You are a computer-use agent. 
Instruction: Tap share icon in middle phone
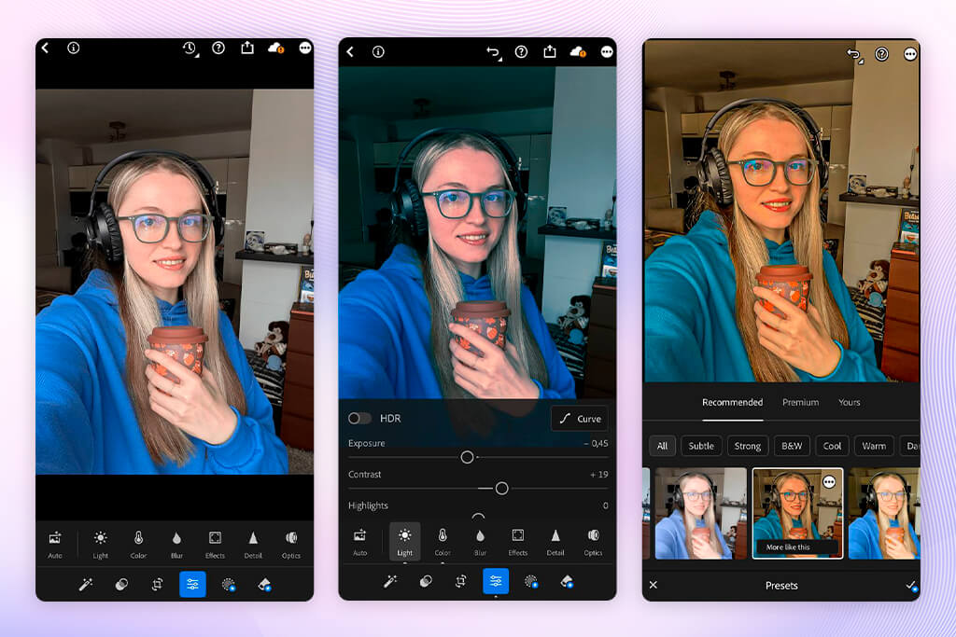[549, 52]
